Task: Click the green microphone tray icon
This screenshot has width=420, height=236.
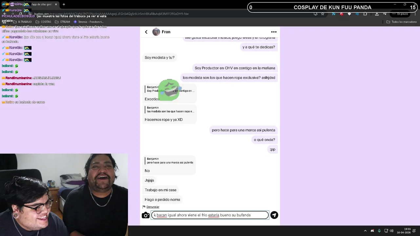Action: [x=379, y=231]
